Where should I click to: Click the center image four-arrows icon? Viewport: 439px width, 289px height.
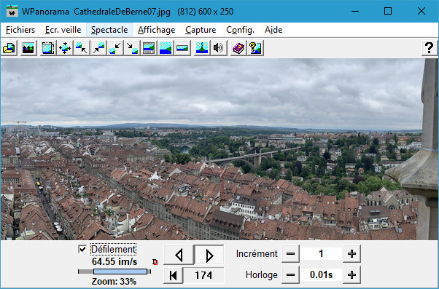[x=65, y=48]
